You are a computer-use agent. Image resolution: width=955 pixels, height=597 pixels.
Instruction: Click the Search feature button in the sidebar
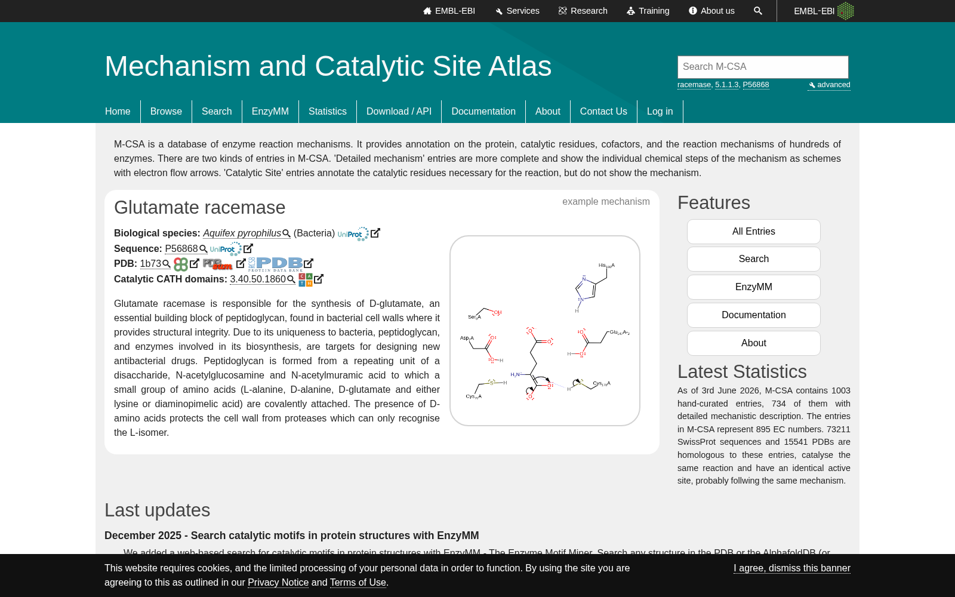tap(754, 259)
